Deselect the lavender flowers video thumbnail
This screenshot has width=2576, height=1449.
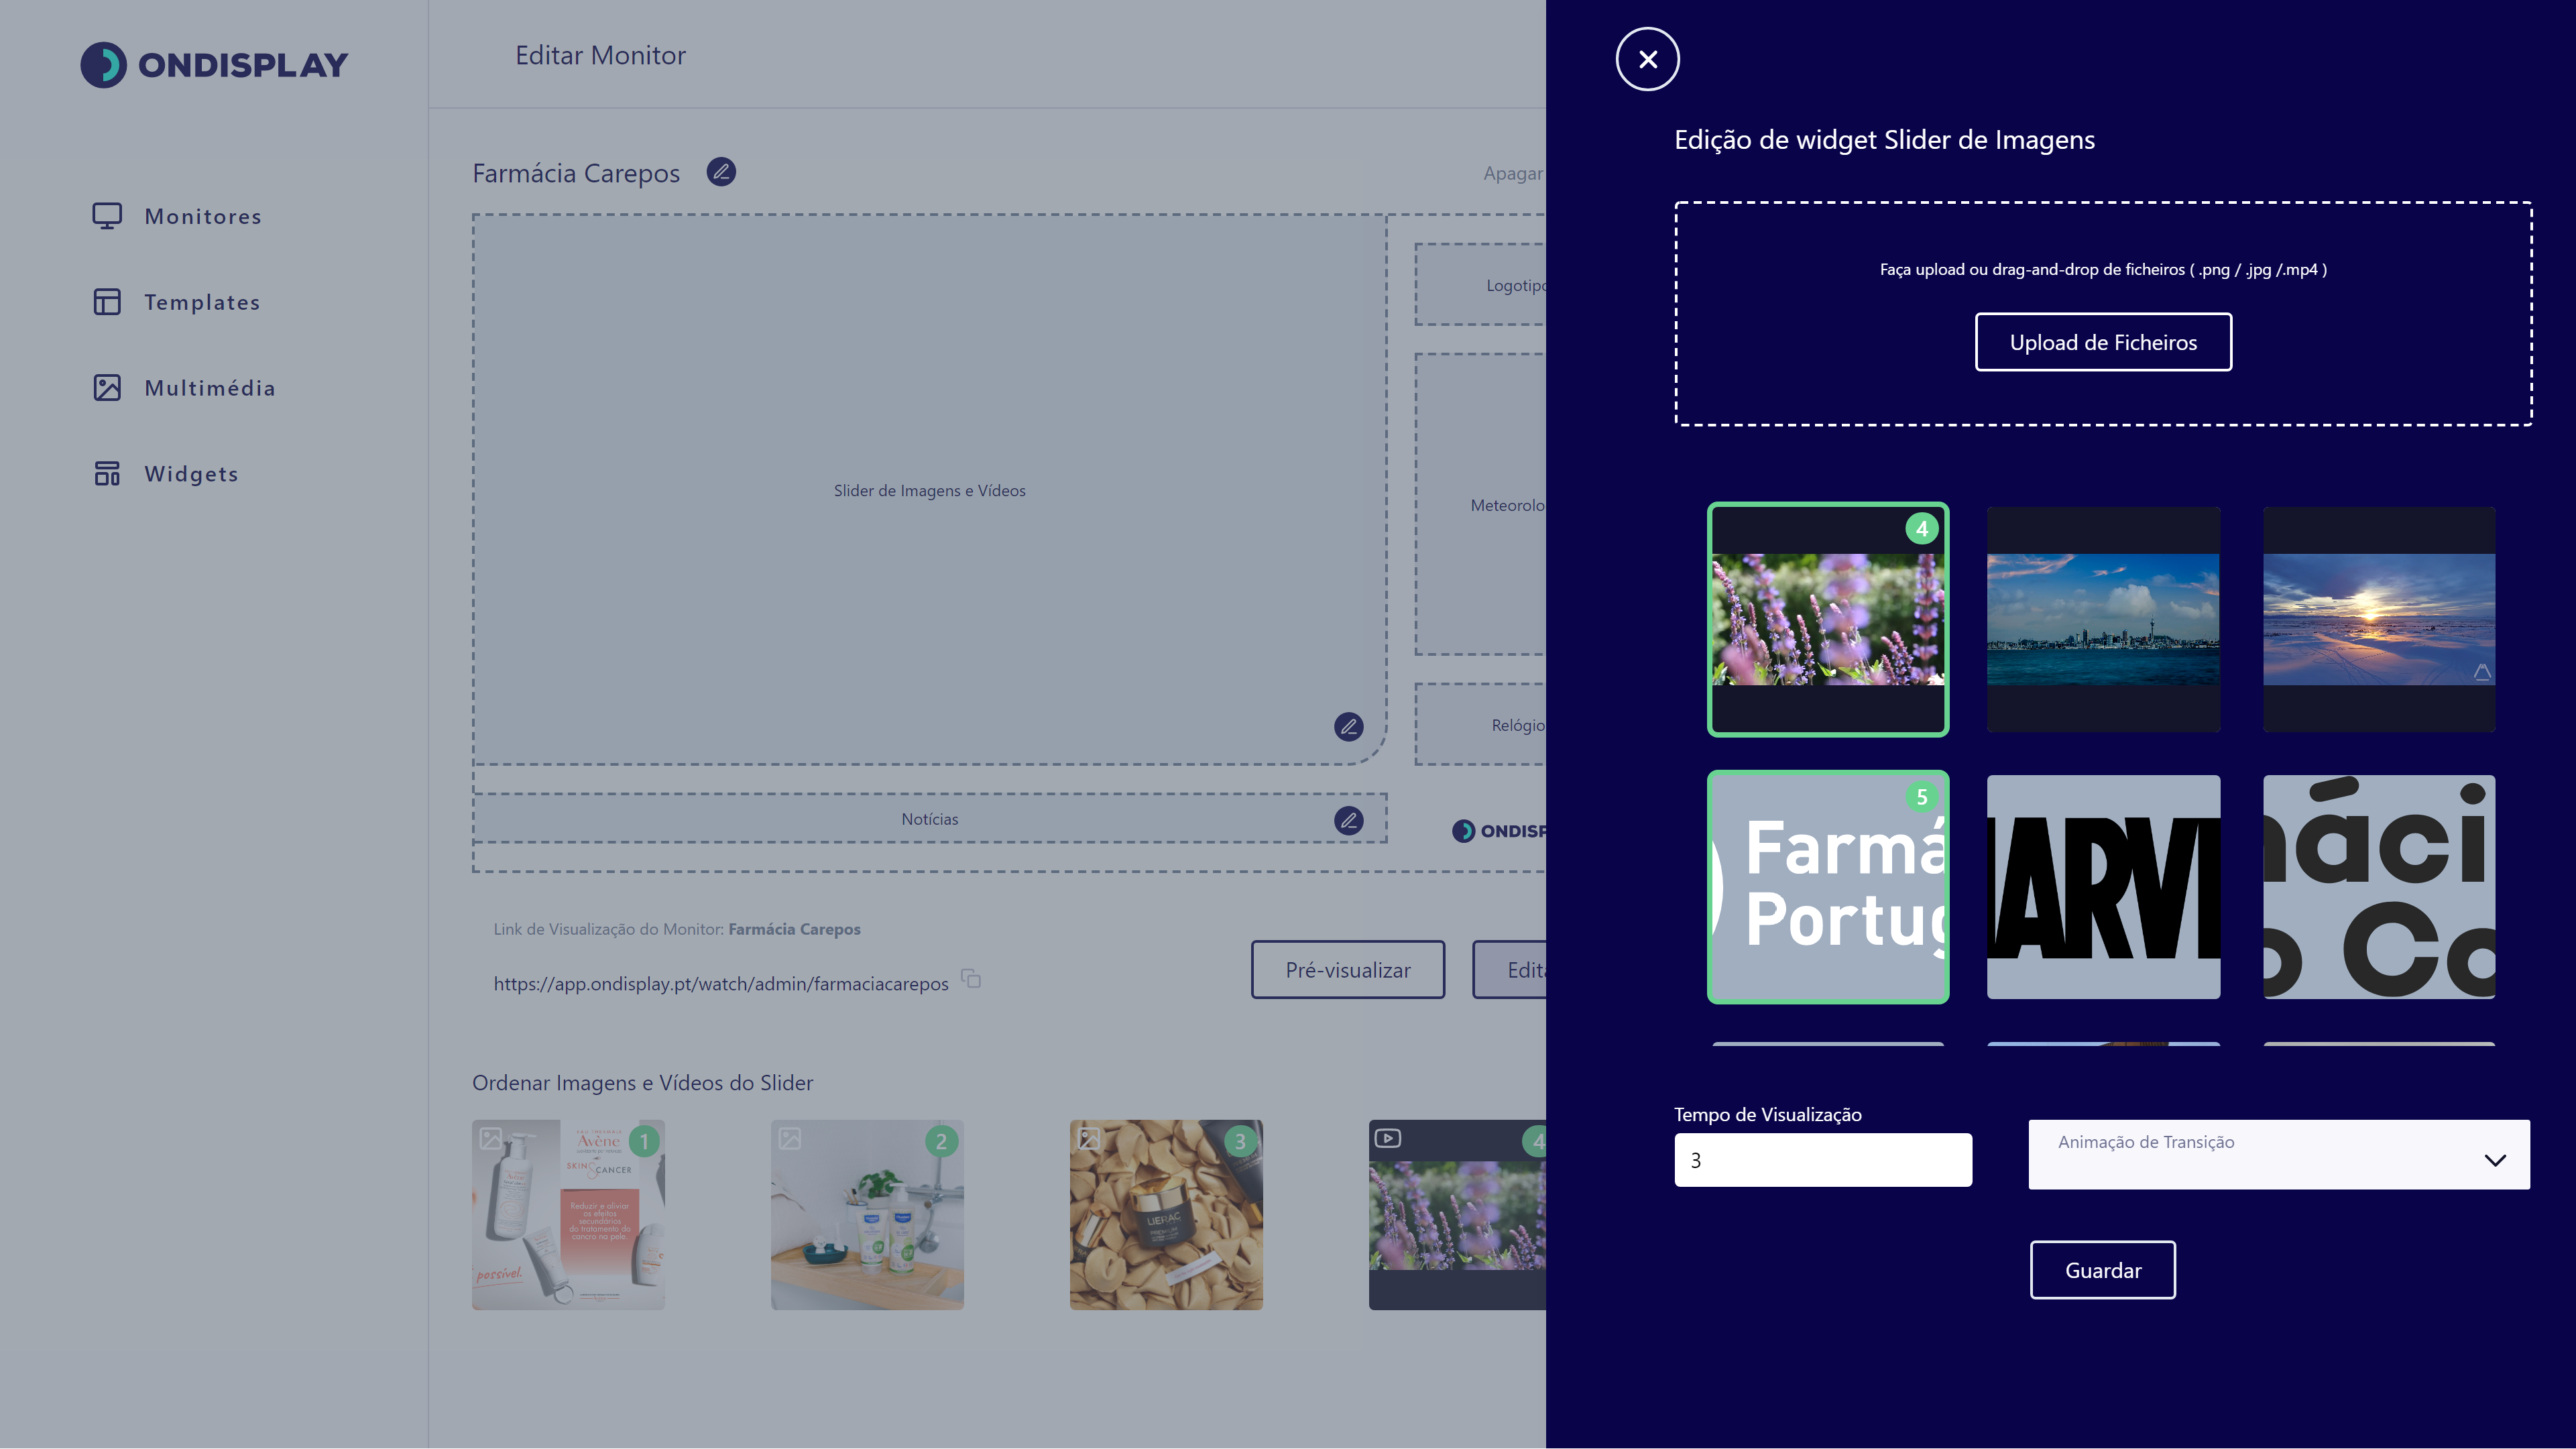[x=1827, y=620]
